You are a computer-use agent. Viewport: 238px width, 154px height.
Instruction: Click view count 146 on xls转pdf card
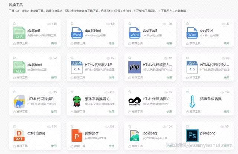pyautogui.click(x=52, y=24)
